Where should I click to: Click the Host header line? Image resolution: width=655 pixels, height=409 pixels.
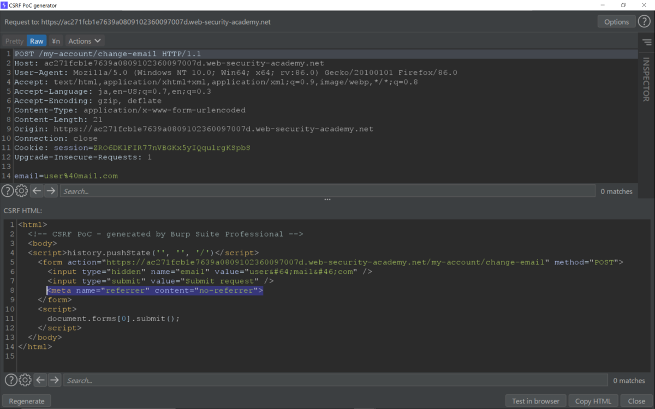pyautogui.click(x=169, y=63)
